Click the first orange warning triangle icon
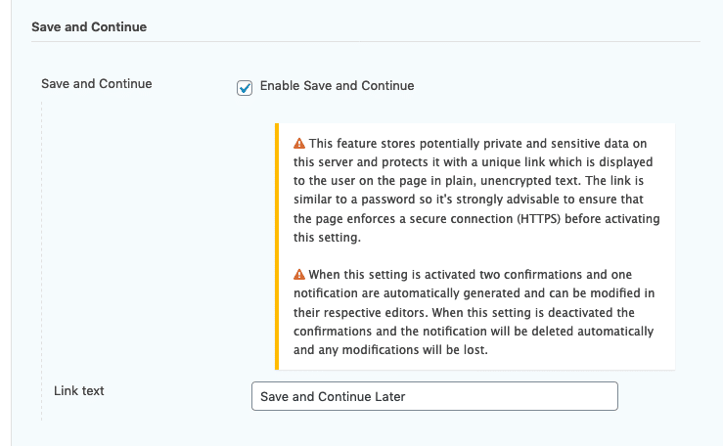The width and height of the screenshot is (723, 446). coord(299,144)
